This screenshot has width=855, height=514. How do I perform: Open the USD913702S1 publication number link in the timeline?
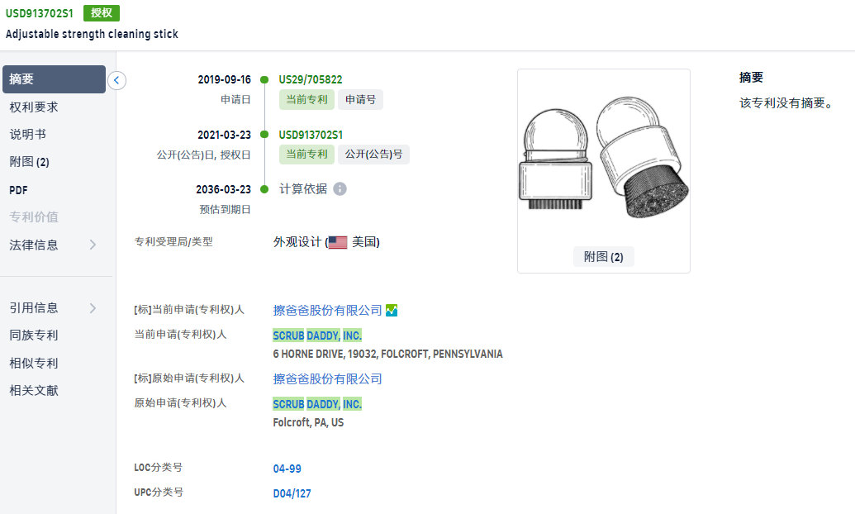click(x=311, y=135)
